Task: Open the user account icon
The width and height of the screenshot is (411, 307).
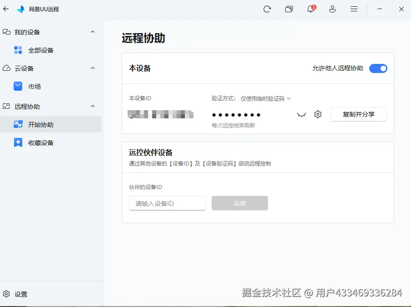Action: click(332, 9)
